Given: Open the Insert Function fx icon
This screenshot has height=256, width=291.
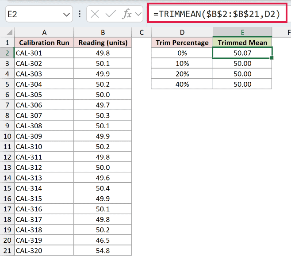Looking at the screenshot, I should [x=127, y=14].
